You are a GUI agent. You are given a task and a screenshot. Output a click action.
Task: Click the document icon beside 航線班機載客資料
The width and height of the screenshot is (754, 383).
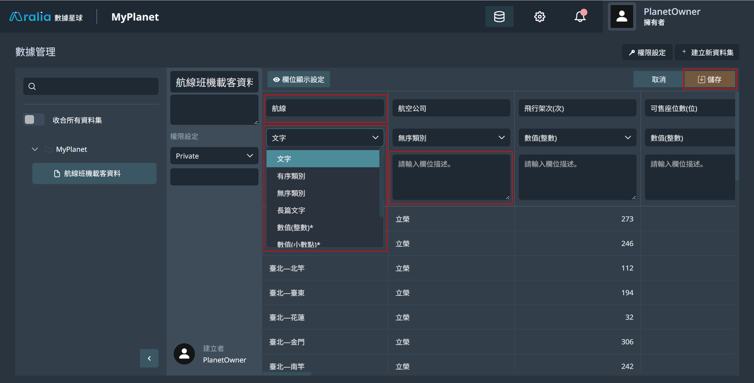(x=57, y=173)
